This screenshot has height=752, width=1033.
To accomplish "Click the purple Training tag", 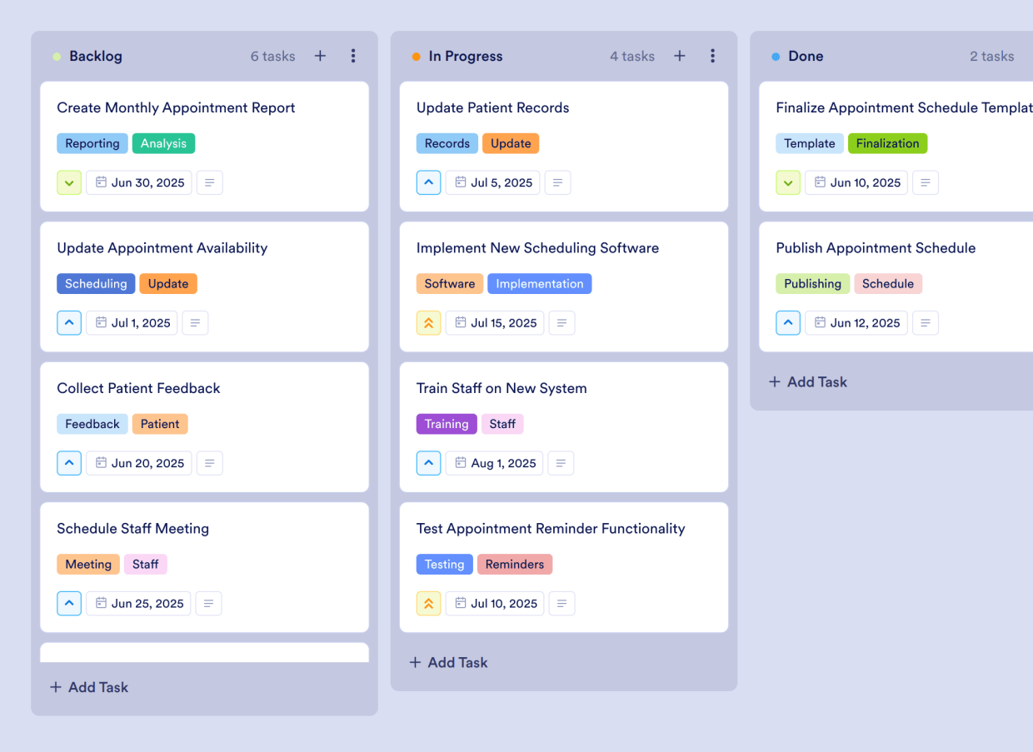I will (x=447, y=424).
